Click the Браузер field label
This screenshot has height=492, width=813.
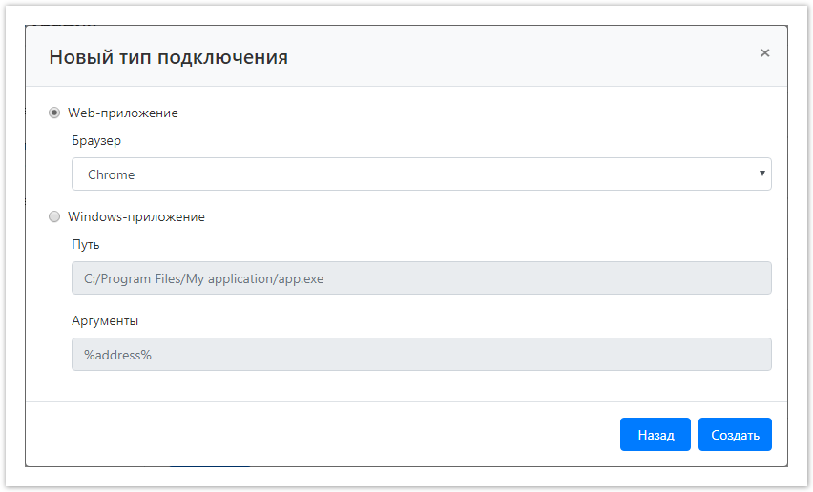coord(96,140)
